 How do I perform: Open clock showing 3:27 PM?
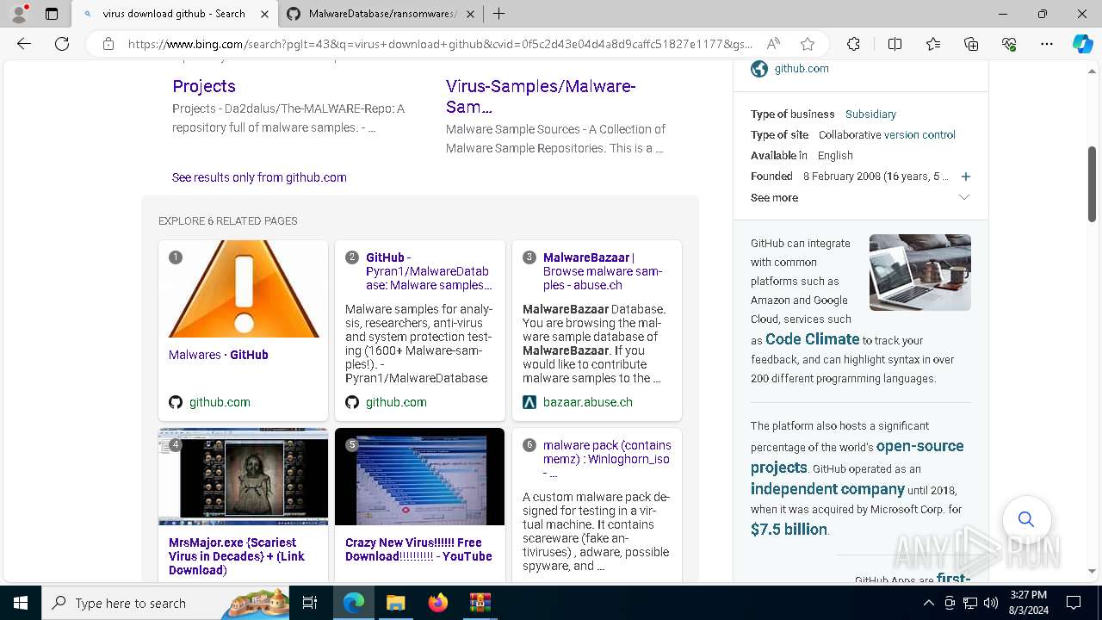1029,603
